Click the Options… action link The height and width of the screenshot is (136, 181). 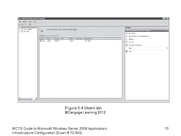[132, 39]
